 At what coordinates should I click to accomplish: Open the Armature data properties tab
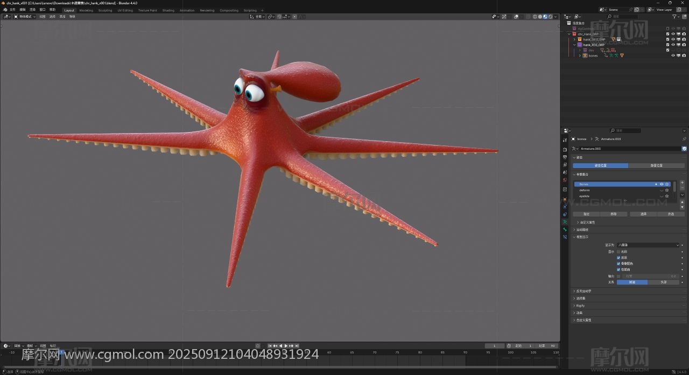point(565,221)
